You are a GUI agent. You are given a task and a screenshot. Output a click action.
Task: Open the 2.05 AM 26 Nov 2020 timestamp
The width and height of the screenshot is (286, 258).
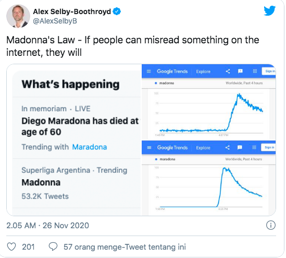pyautogui.click(x=47, y=226)
